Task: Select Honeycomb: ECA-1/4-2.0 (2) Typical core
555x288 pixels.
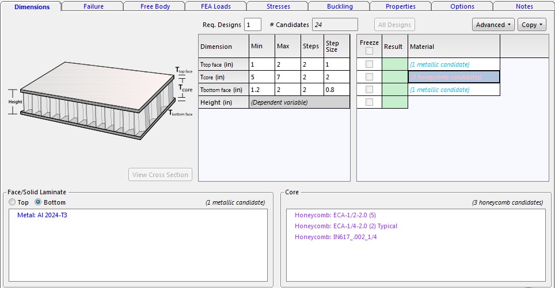Action: point(346,226)
